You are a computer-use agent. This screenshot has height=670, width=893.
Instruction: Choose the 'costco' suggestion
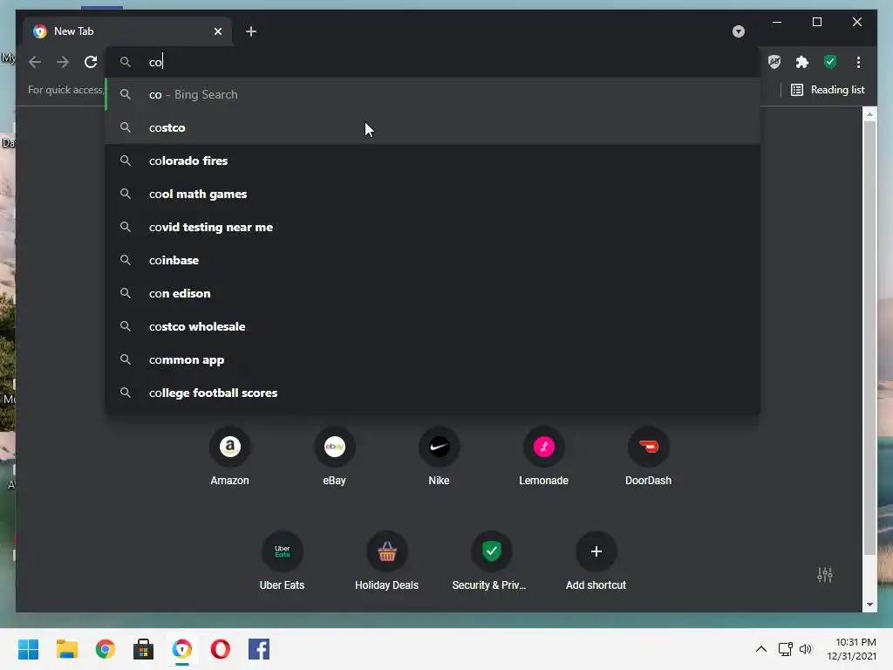click(433, 127)
